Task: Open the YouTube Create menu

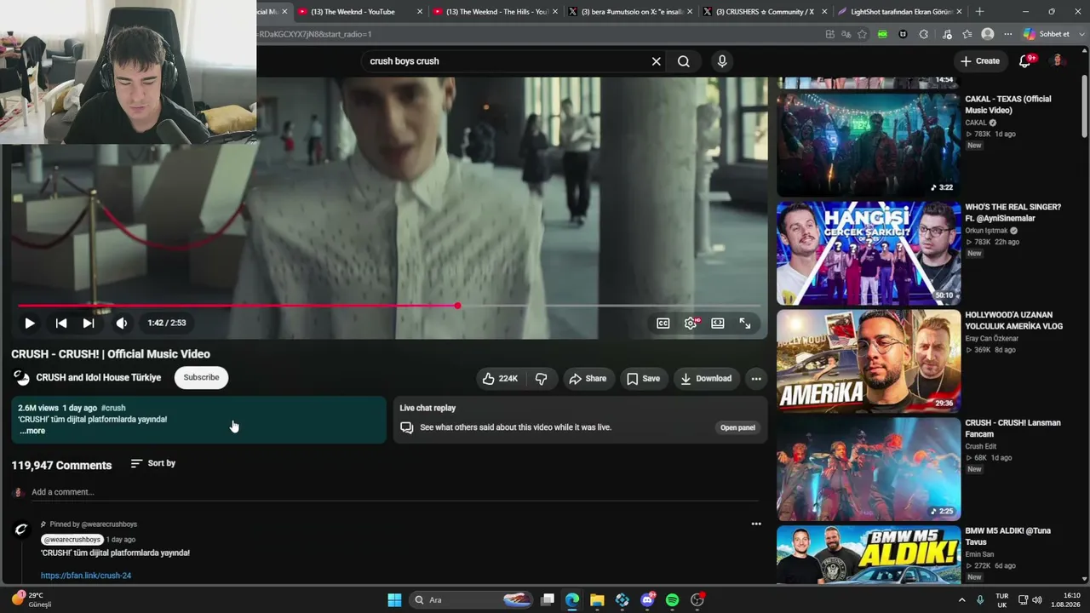Action: click(x=979, y=61)
